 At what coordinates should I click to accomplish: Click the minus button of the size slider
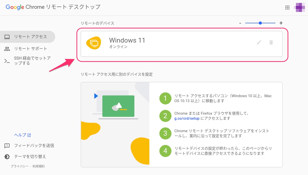240,23
